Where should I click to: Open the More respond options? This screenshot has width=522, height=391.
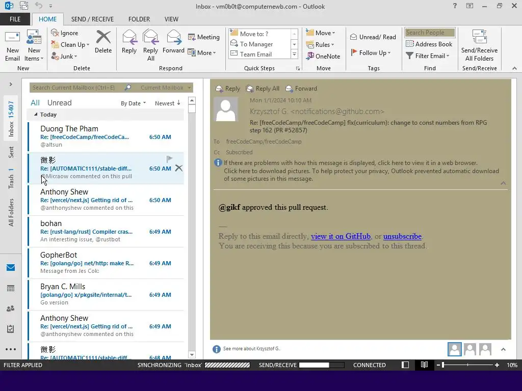[202, 52]
